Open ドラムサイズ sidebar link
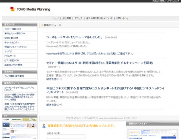Screen dimensions: 181x139 tap(10, 56)
